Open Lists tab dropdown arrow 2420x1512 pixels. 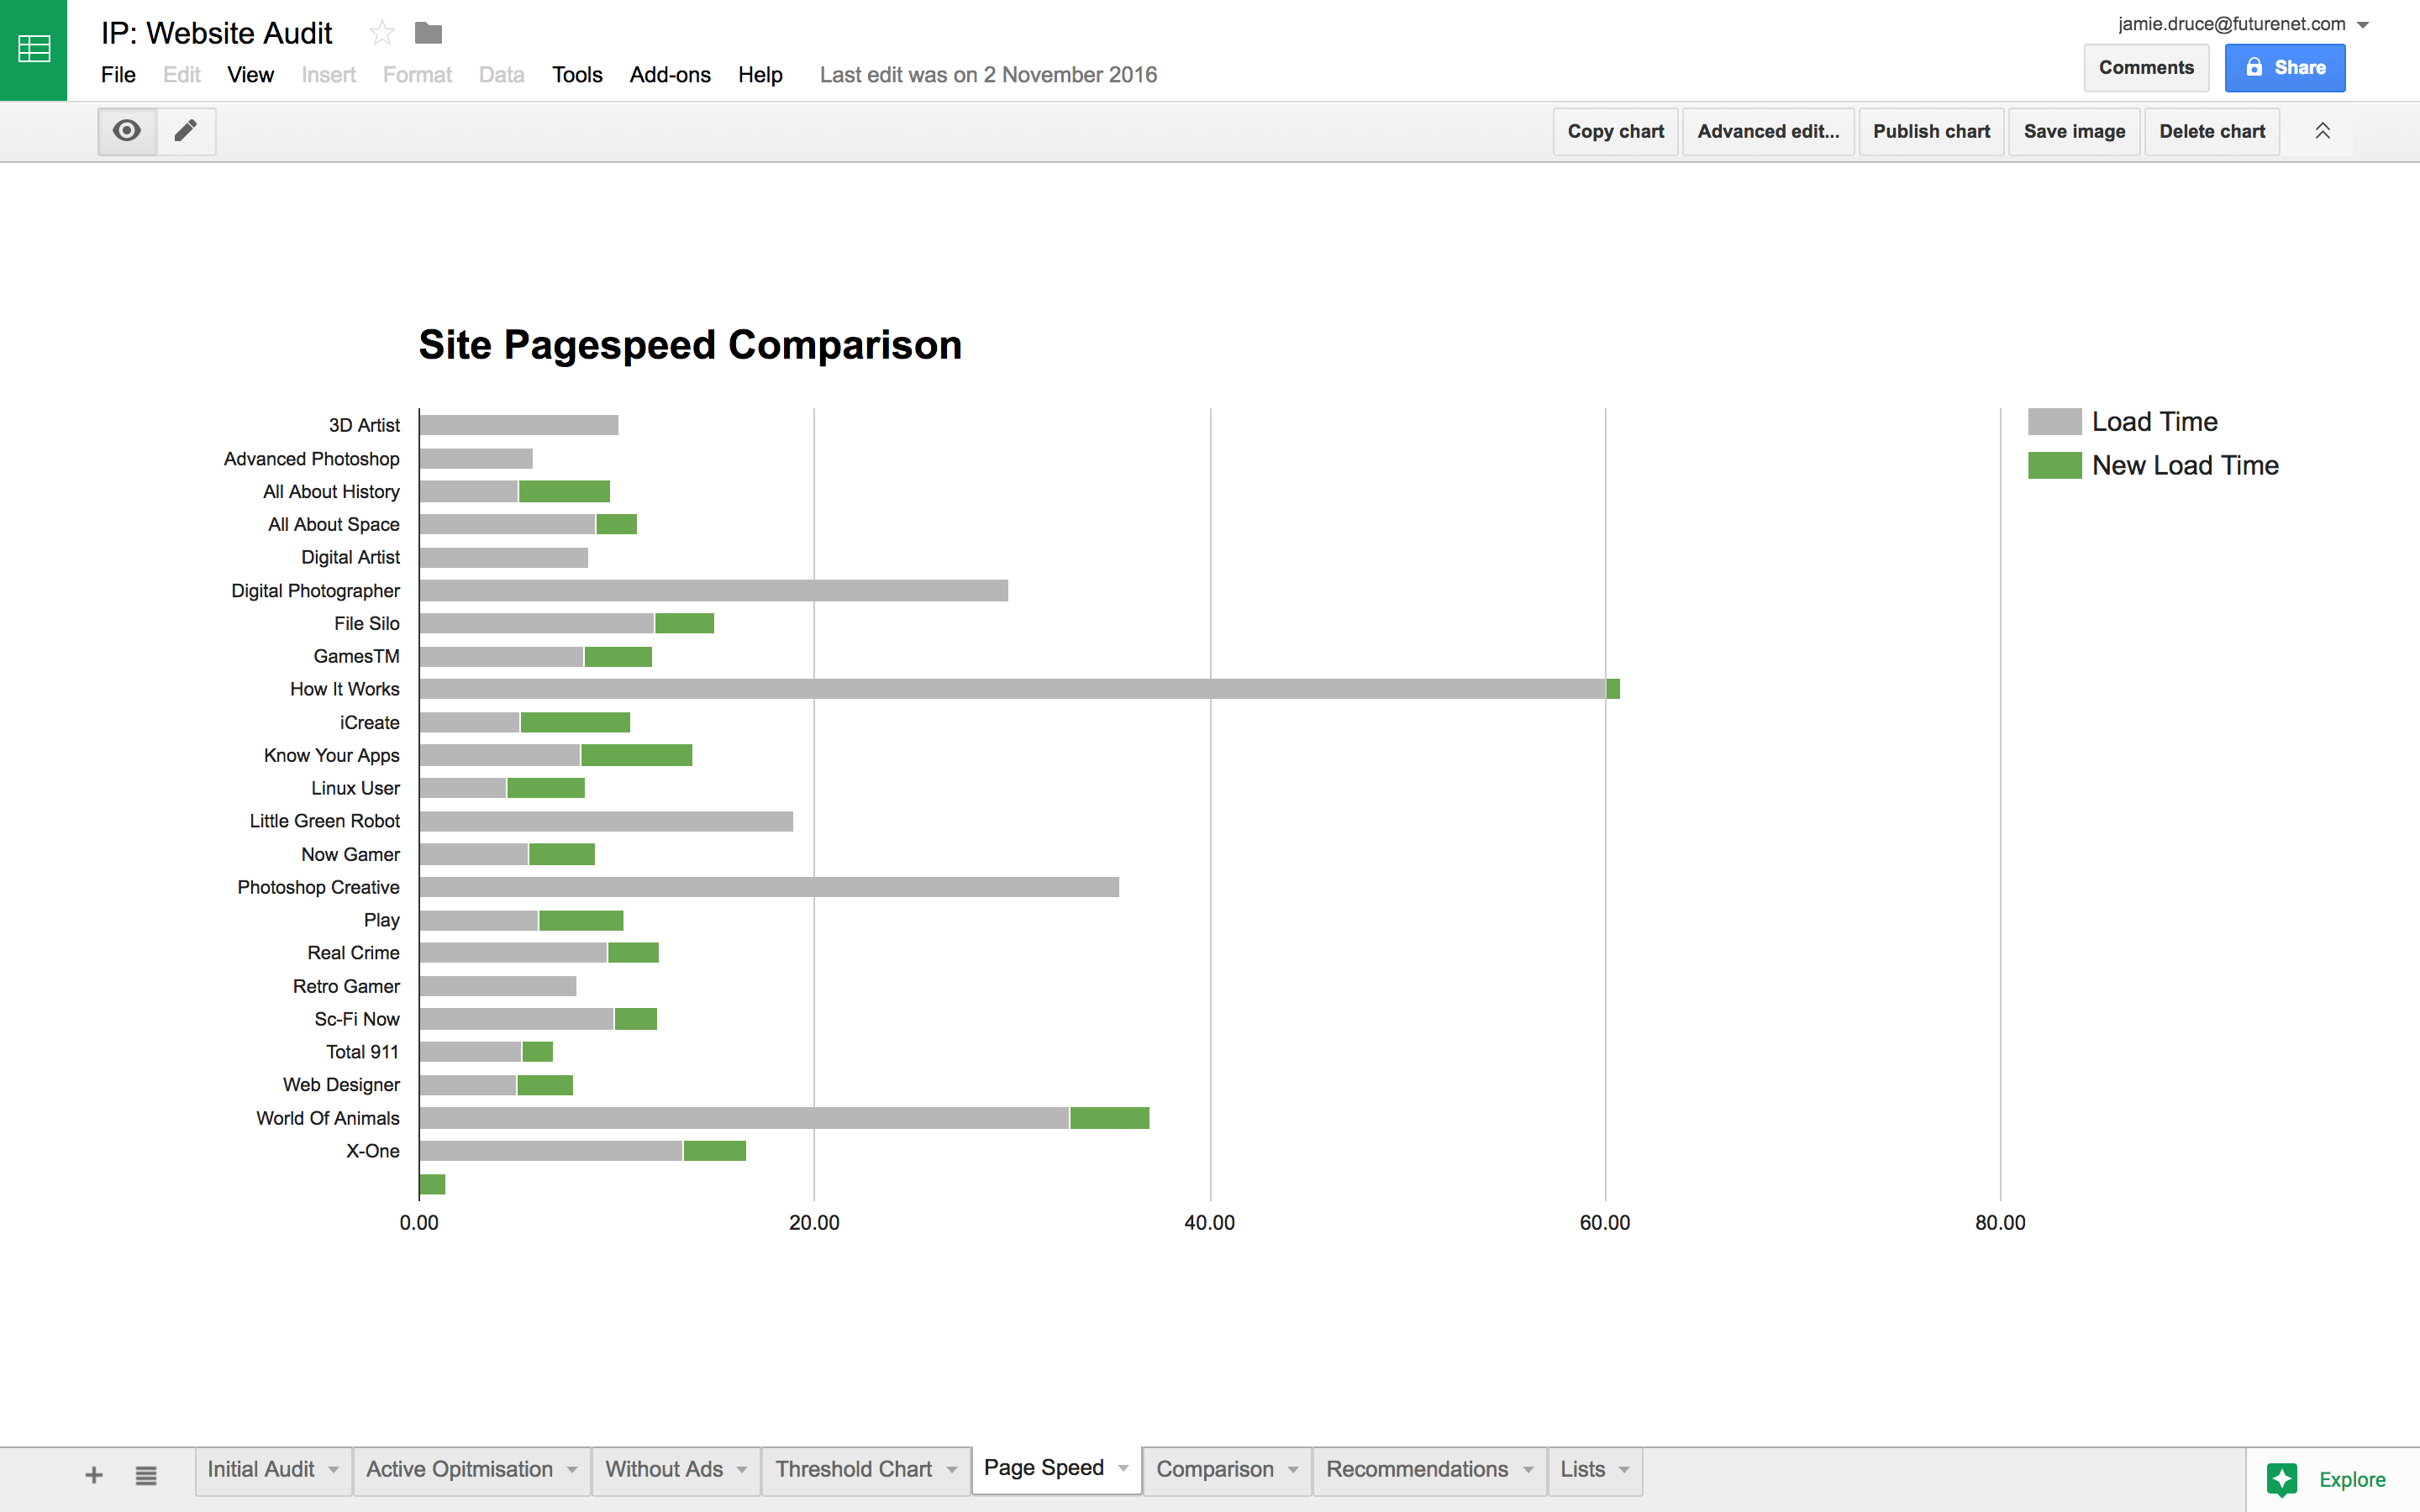click(1624, 1470)
